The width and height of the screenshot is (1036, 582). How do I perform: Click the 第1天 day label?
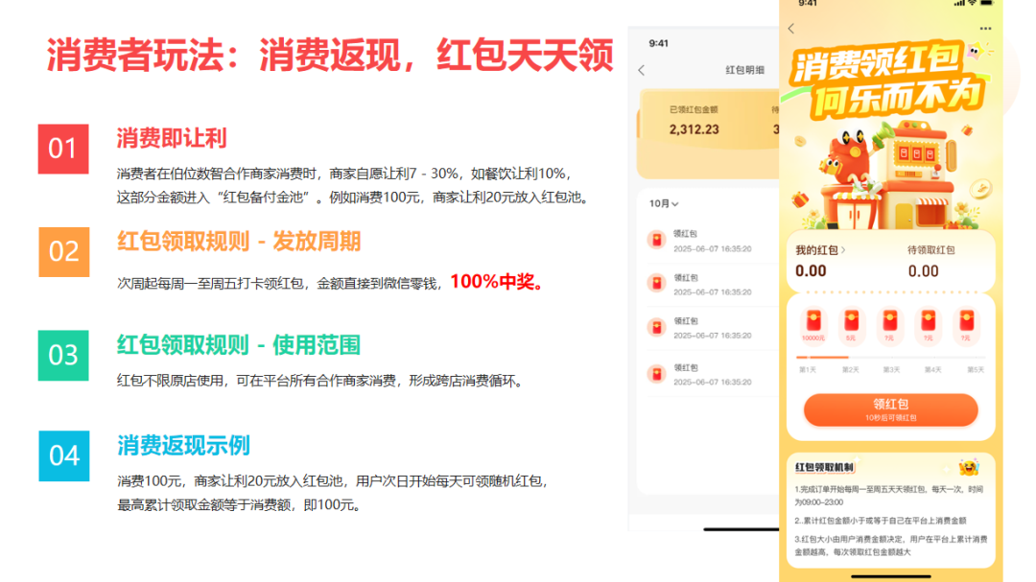808,370
